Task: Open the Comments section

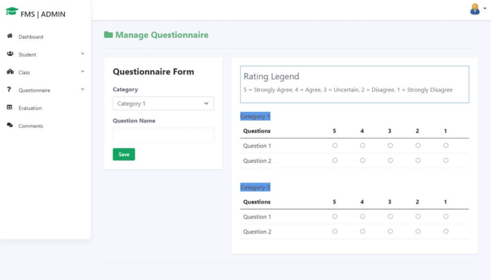Action: [30, 126]
